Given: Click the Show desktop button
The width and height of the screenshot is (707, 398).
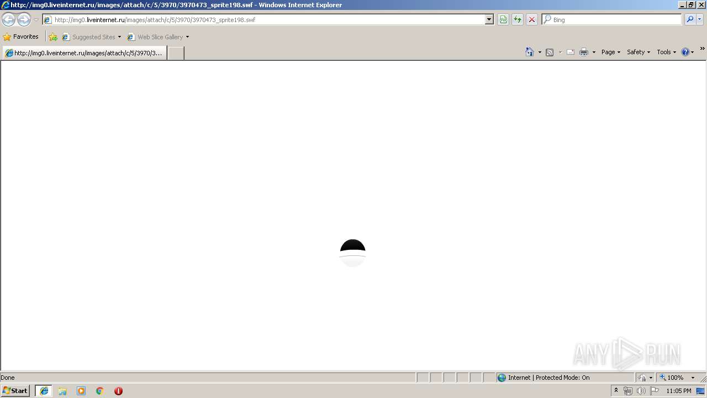Looking at the screenshot, I should point(701,391).
